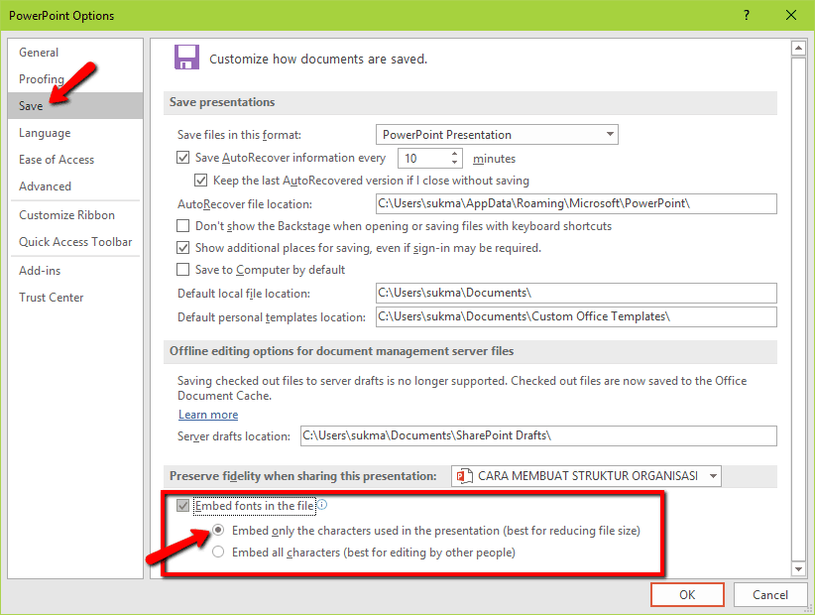Click the PowerPoint file icon in presentation dropdown
This screenshot has height=615, width=815.
(x=464, y=476)
